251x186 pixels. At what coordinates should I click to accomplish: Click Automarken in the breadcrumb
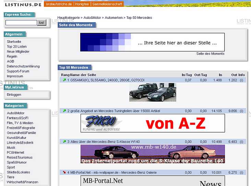[x=113, y=17]
